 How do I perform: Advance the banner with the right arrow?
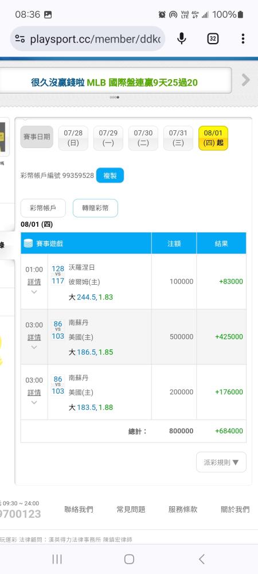click(245, 80)
